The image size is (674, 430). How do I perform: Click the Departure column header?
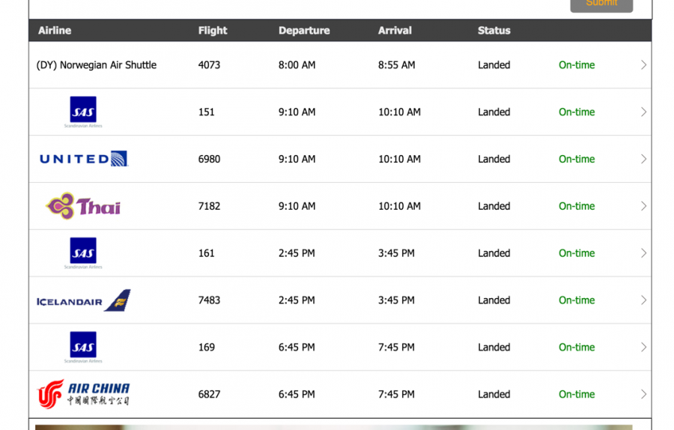tap(304, 31)
